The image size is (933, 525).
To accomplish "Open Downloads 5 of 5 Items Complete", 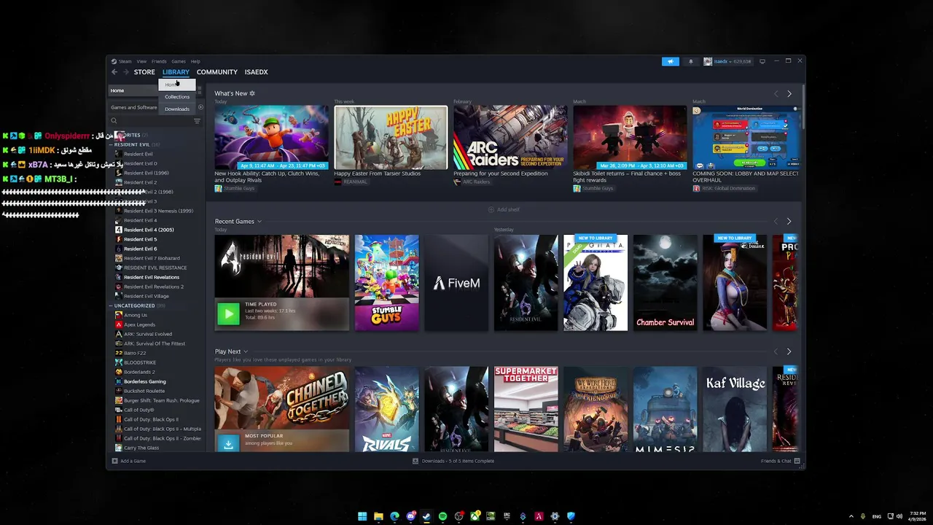I will [x=458, y=461].
